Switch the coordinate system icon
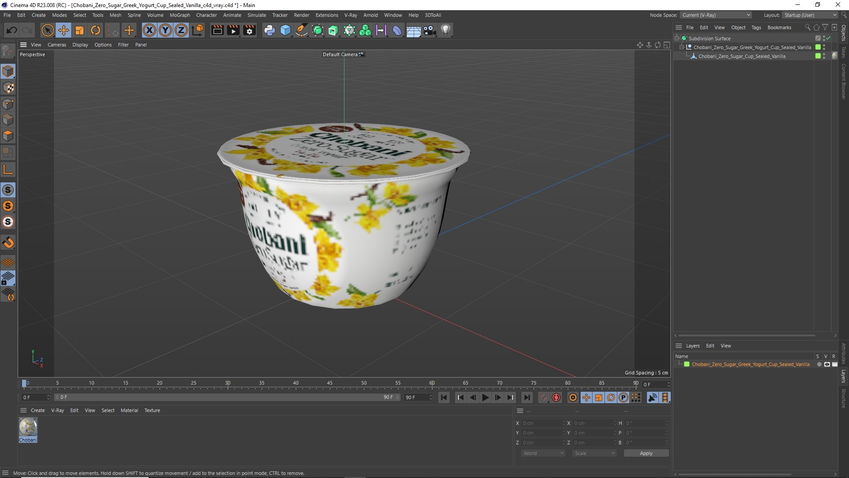Image resolution: width=849 pixels, height=478 pixels. tap(198, 30)
